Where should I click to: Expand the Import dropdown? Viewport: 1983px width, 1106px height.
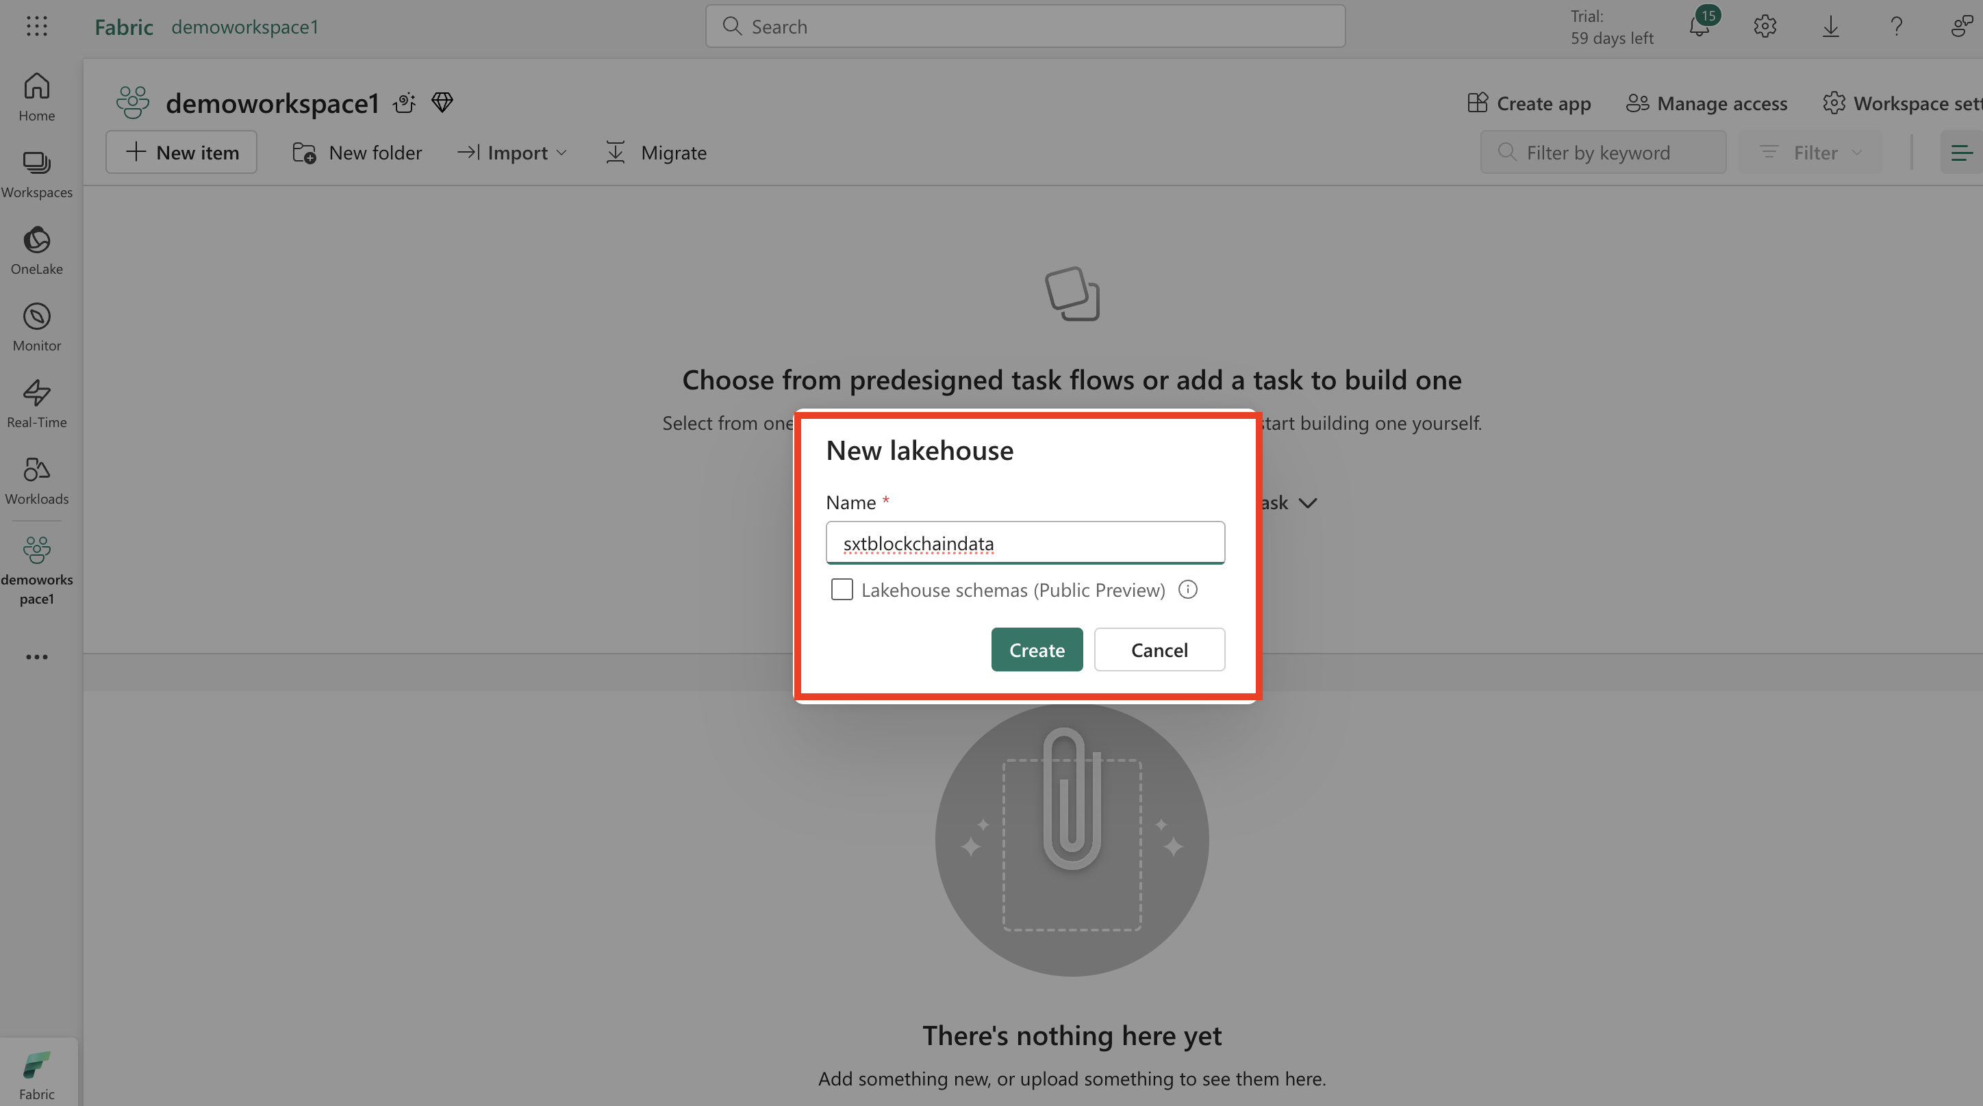click(x=512, y=153)
